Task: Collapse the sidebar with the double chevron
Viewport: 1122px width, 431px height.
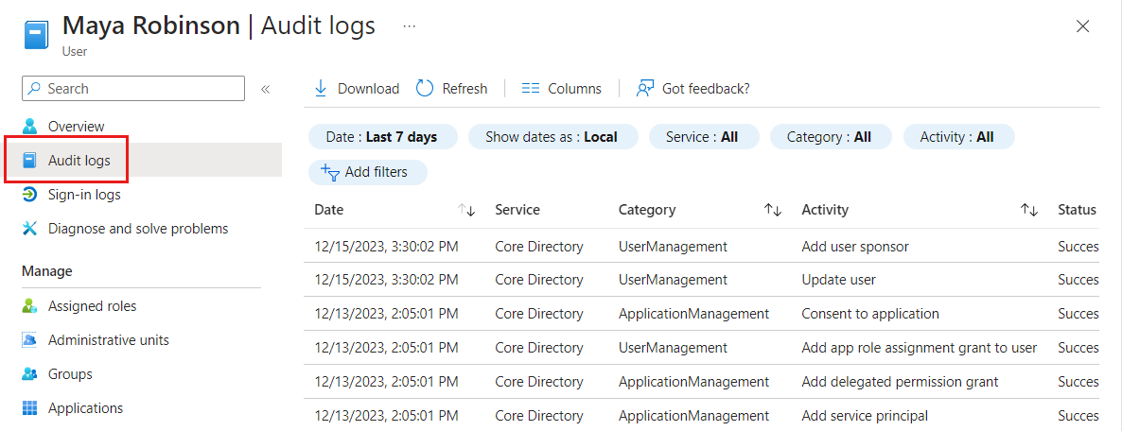Action: tap(266, 89)
